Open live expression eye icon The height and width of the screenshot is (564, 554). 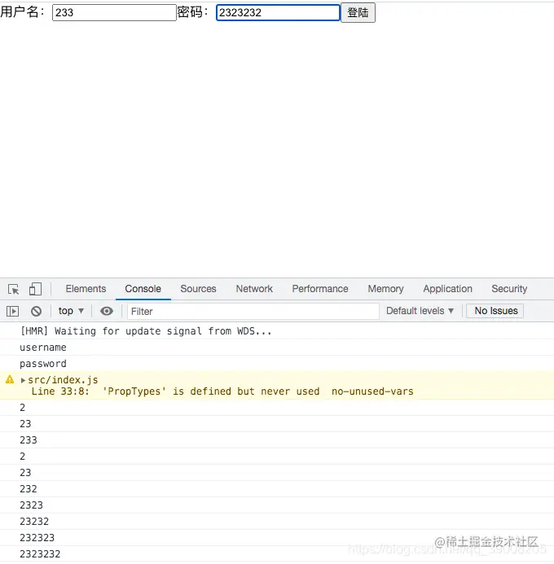click(107, 311)
